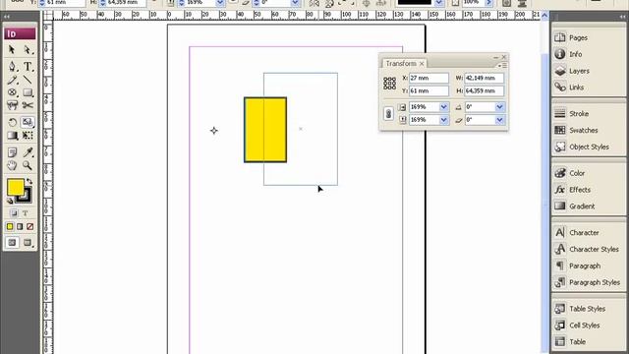
Task: Select the Type tool
Action: pyautogui.click(x=28, y=66)
